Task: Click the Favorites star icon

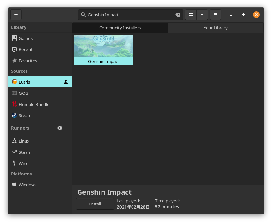Action: click(x=14, y=60)
